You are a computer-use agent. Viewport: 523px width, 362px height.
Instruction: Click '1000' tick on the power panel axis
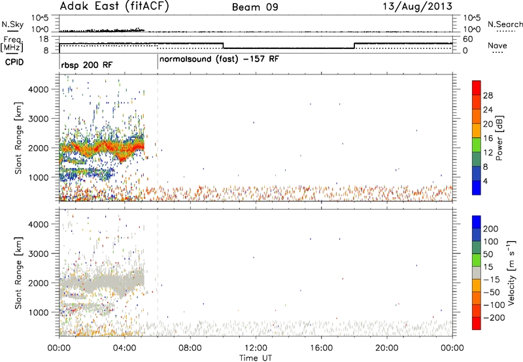click(39, 178)
